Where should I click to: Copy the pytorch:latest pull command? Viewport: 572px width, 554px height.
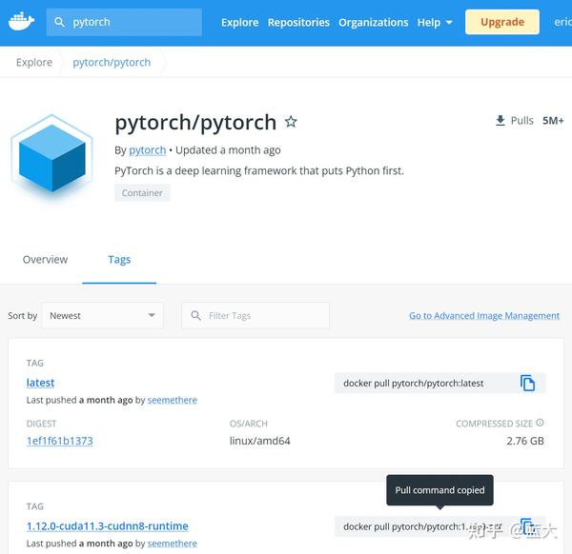[x=527, y=384]
